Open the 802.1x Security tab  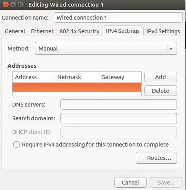[x=79, y=31]
